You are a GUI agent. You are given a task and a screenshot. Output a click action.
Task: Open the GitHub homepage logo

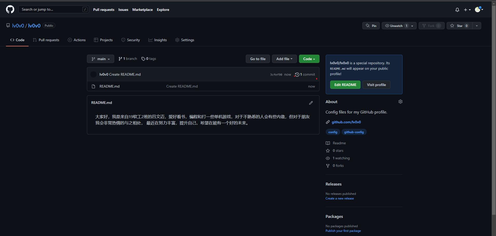[x=10, y=10]
